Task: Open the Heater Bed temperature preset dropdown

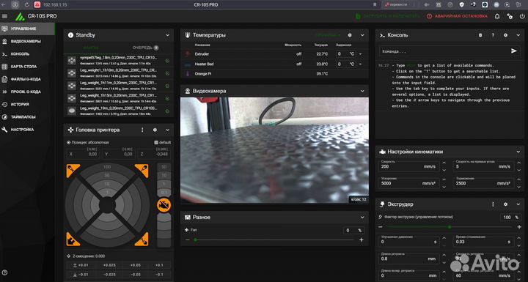Action: point(360,64)
